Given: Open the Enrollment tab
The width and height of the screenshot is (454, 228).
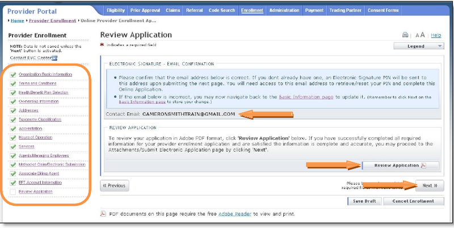Looking at the screenshot, I should (252, 10).
